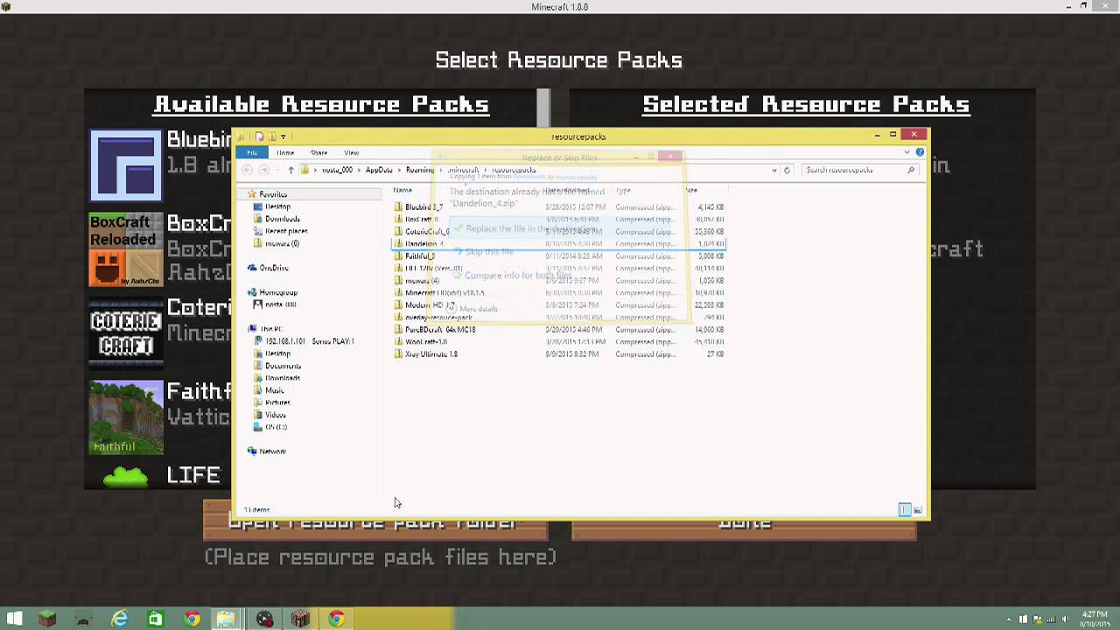The height and width of the screenshot is (630, 1120).
Task: Select OneDrive in the navigation pane
Action: pyautogui.click(x=274, y=268)
